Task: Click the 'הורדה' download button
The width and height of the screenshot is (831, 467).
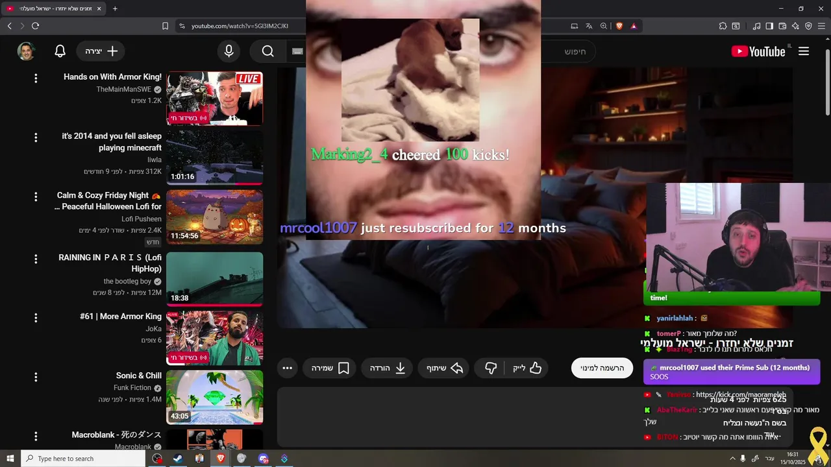Action: [388, 368]
